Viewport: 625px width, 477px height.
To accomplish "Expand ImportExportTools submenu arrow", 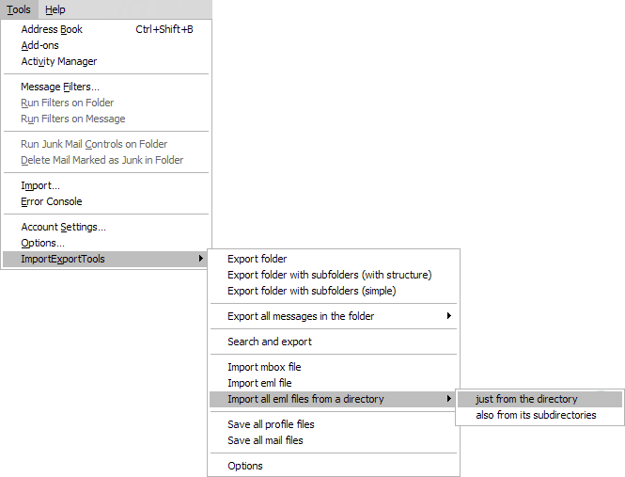I will click(x=201, y=259).
